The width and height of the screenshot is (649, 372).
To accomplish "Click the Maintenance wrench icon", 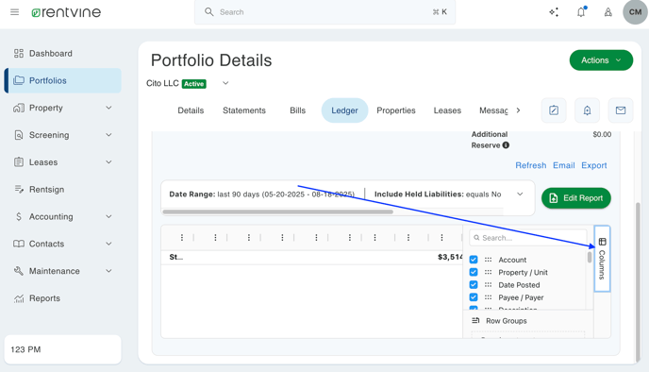I will pyautogui.click(x=19, y=271).
